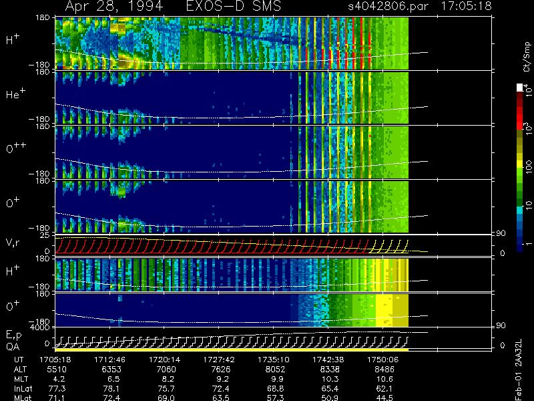Viewport: 534px width, 401px height.
Task: Click InLat value '68.8'
Action: (x=276, y=389)
